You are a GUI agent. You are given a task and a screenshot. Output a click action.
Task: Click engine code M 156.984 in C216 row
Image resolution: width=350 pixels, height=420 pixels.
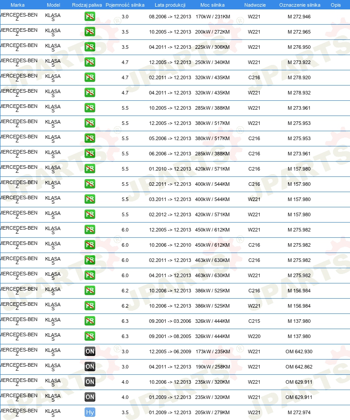tap(299, 291)
